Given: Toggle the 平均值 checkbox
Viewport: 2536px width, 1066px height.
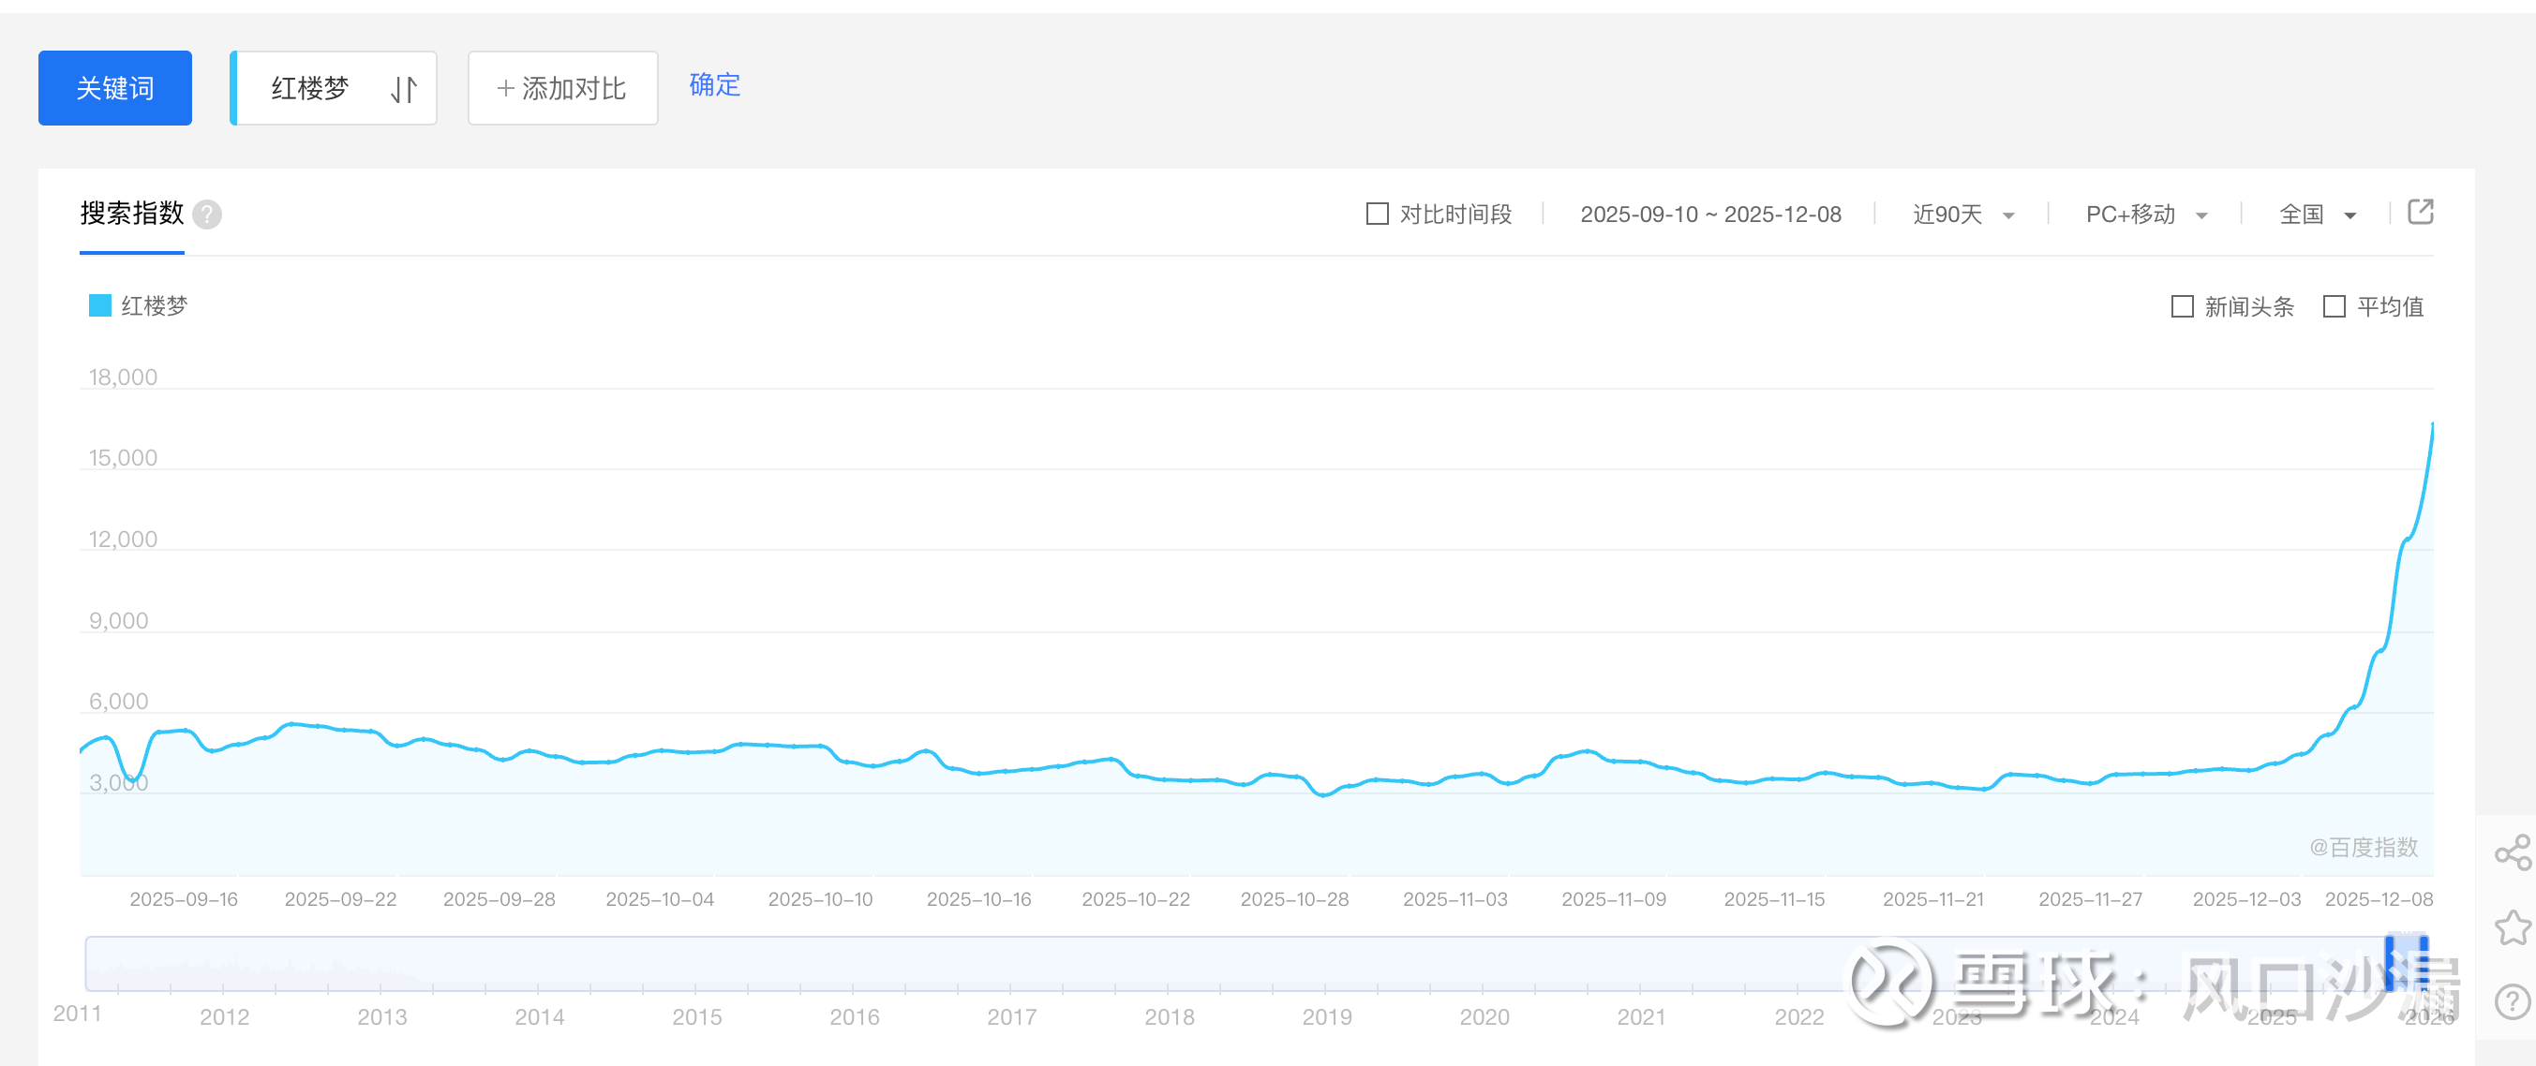Looking at the screenshot, I should coord(2334,307).
